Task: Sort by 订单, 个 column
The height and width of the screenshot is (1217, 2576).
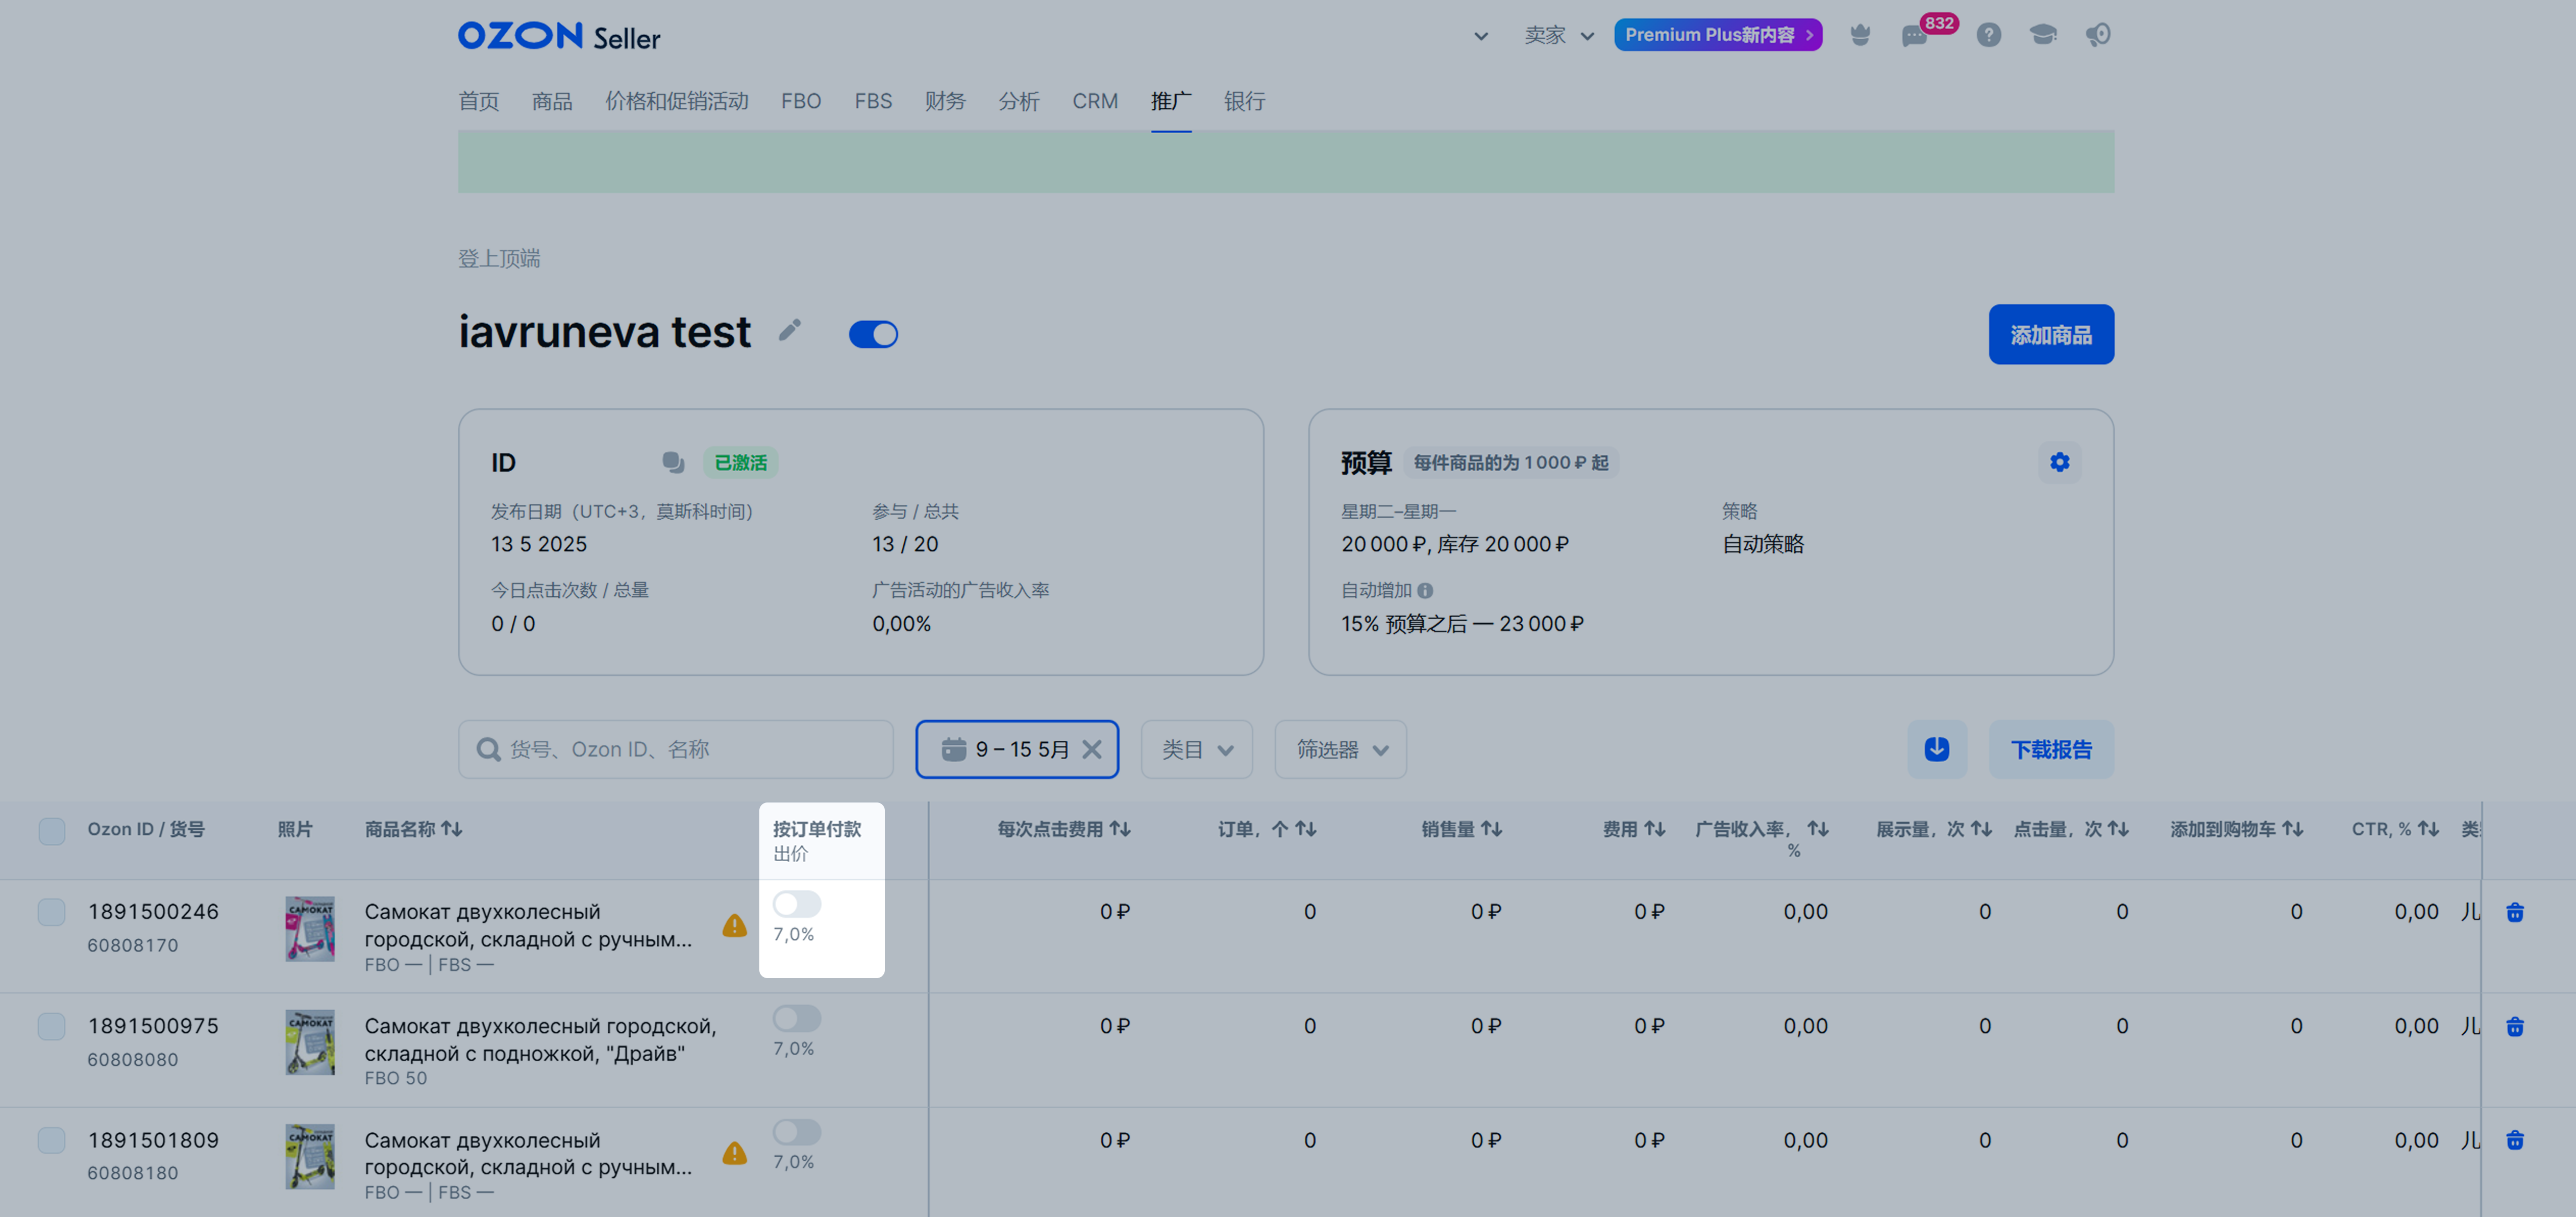Action: coord(1305,829)
